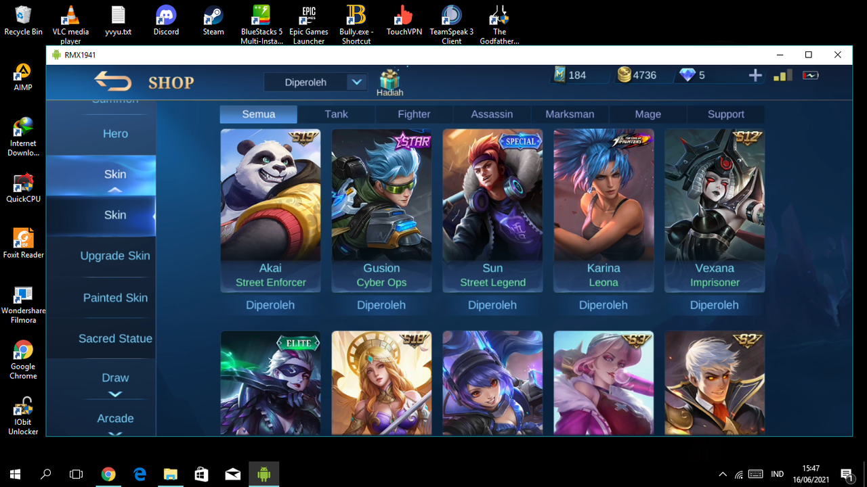This screenshot has width=867, height=487.
Task: Select the Semua tab
Action: tap(259, 114)
